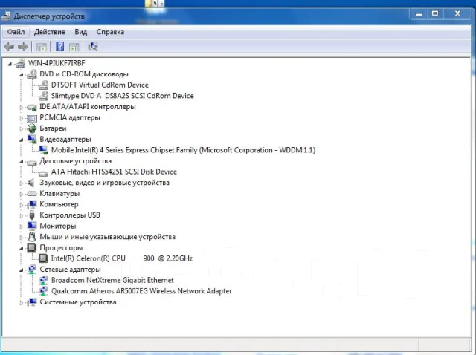Open the Файл menu
The image size is (476, 355).
tap(16, 32)
